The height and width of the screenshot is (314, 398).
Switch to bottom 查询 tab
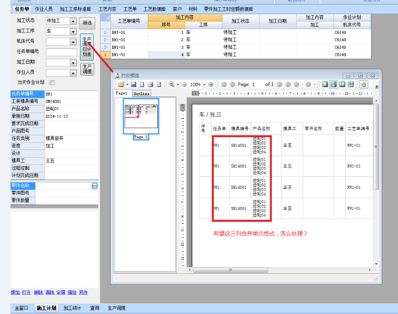click(x=95, y=308)
